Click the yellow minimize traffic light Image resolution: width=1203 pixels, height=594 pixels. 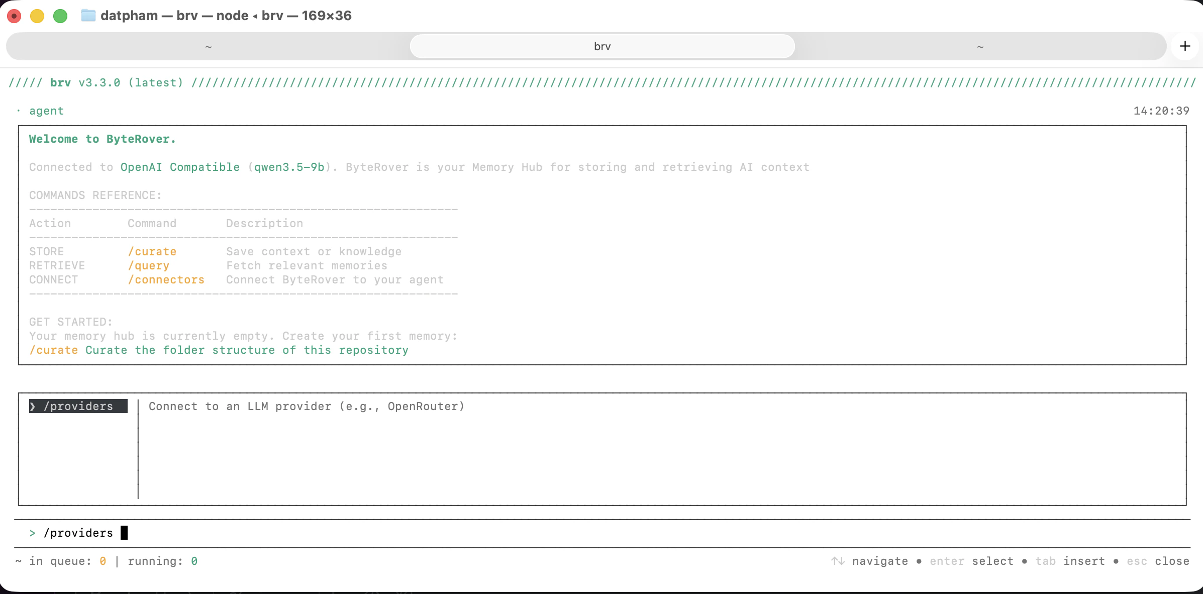37,16
